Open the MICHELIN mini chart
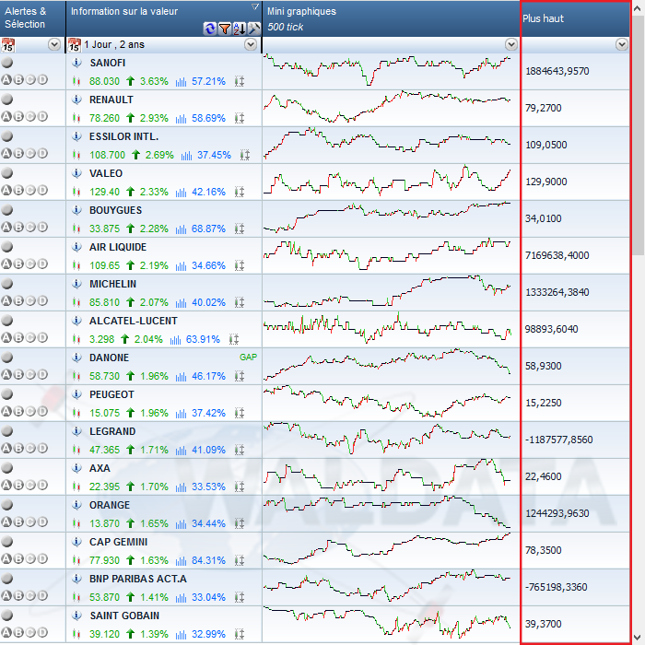This screenshot has height=645, width=645. click(387, 292)
